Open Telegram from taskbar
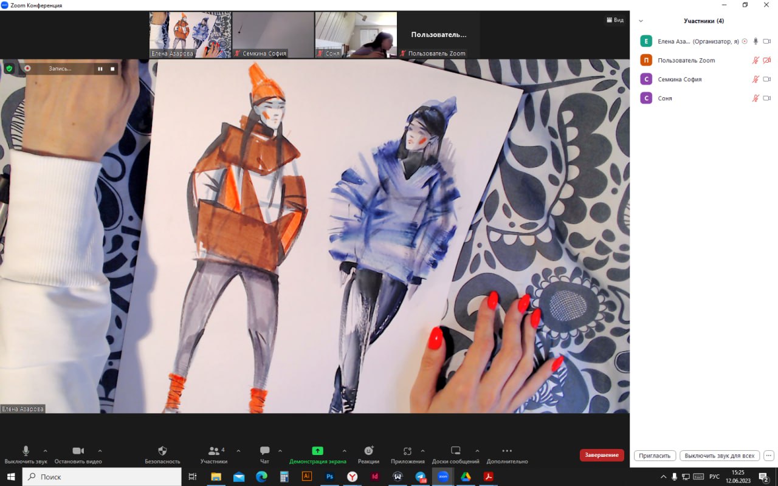 tap(421, 476)
